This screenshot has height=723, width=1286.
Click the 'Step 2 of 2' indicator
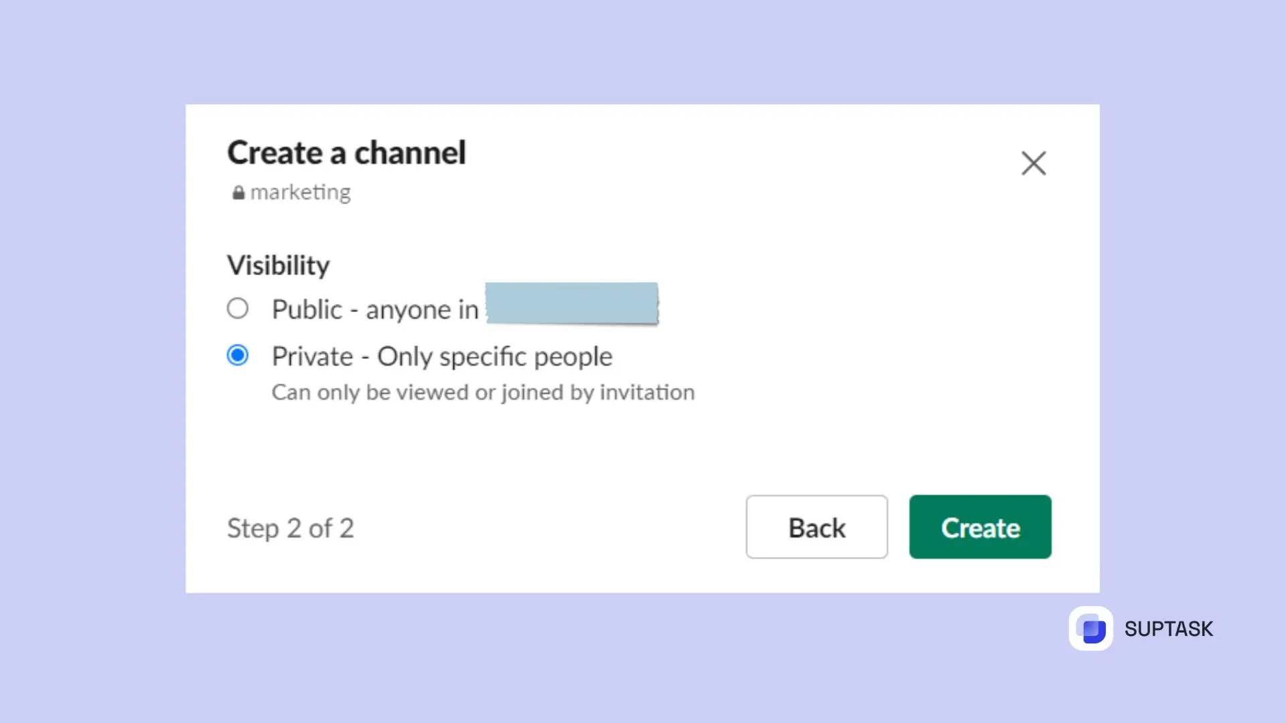[290, 528]
